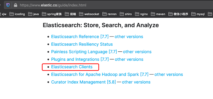Open the nginx bookmarks folder
This screenshot has width=213, height=99.
pos(141,14)
